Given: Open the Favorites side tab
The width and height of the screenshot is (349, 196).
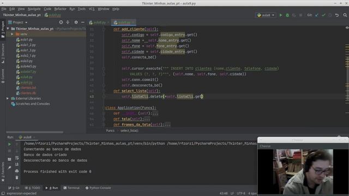Looking at the screenshot, I should coord(3,172).
